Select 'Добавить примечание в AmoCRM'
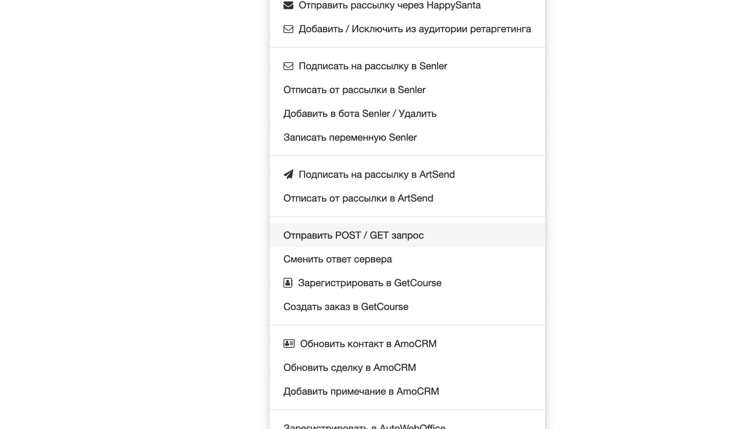756x429 pixels. point(361,391)
